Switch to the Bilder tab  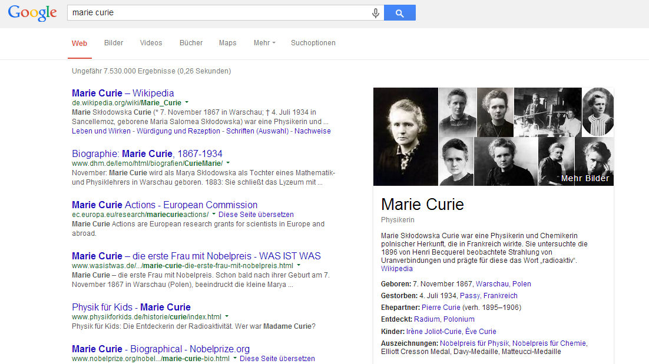(114, 43)
